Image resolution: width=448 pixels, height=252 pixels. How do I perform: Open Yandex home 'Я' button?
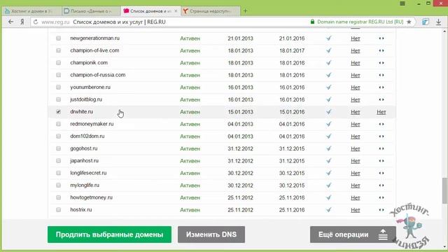pos(22,22)
